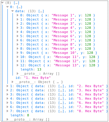Expand the Message 9 object row

tap(18, 49)
